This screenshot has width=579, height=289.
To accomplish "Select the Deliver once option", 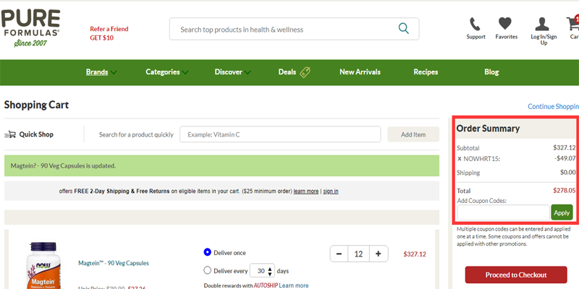I will (208, 252).
